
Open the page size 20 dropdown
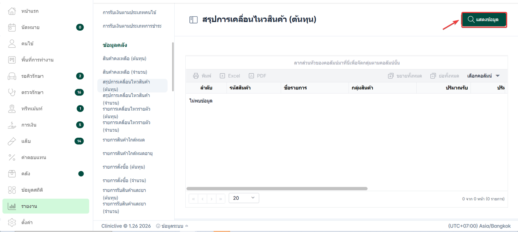244,198
